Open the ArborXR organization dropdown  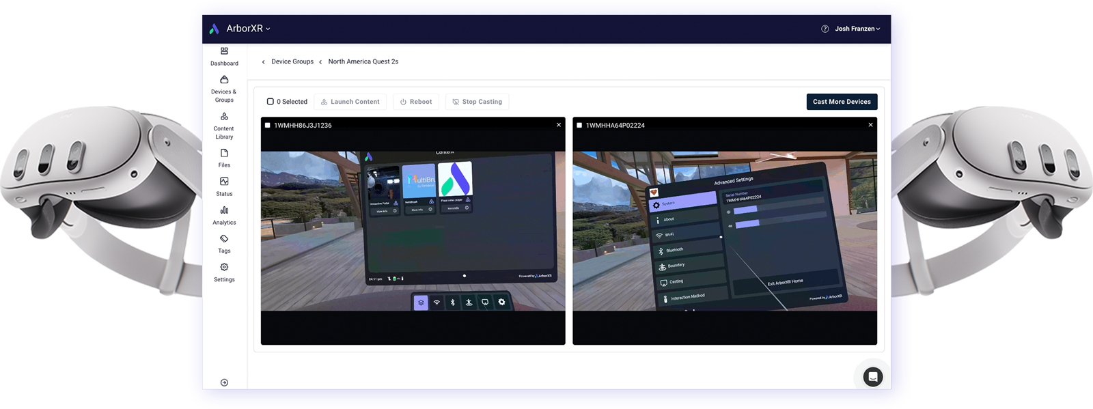click(249, 29)
